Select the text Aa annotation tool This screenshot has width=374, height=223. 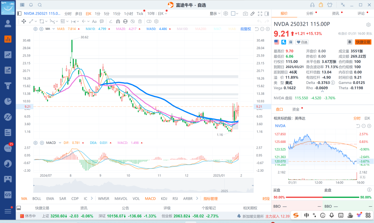point(94,21)
